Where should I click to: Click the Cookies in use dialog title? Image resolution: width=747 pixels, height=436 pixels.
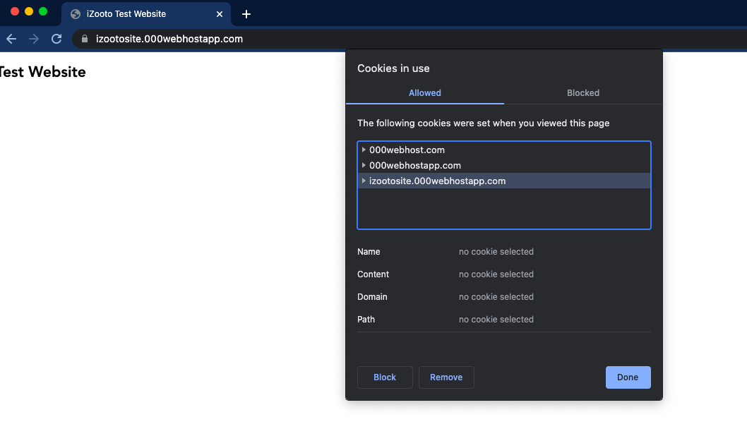click(393, 68)
